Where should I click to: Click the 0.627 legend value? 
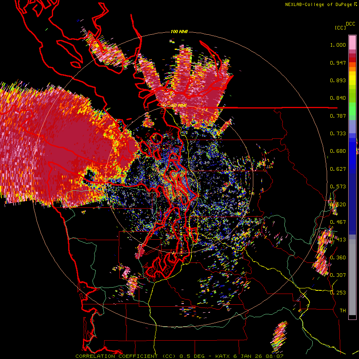click(338, 169)
